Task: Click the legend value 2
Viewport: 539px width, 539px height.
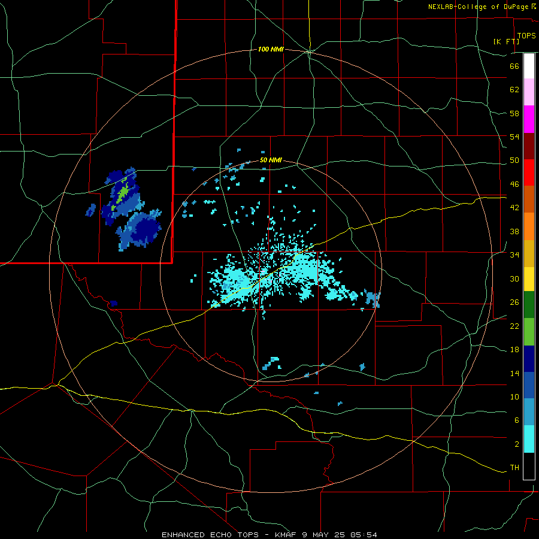Action: pos(516,444)
